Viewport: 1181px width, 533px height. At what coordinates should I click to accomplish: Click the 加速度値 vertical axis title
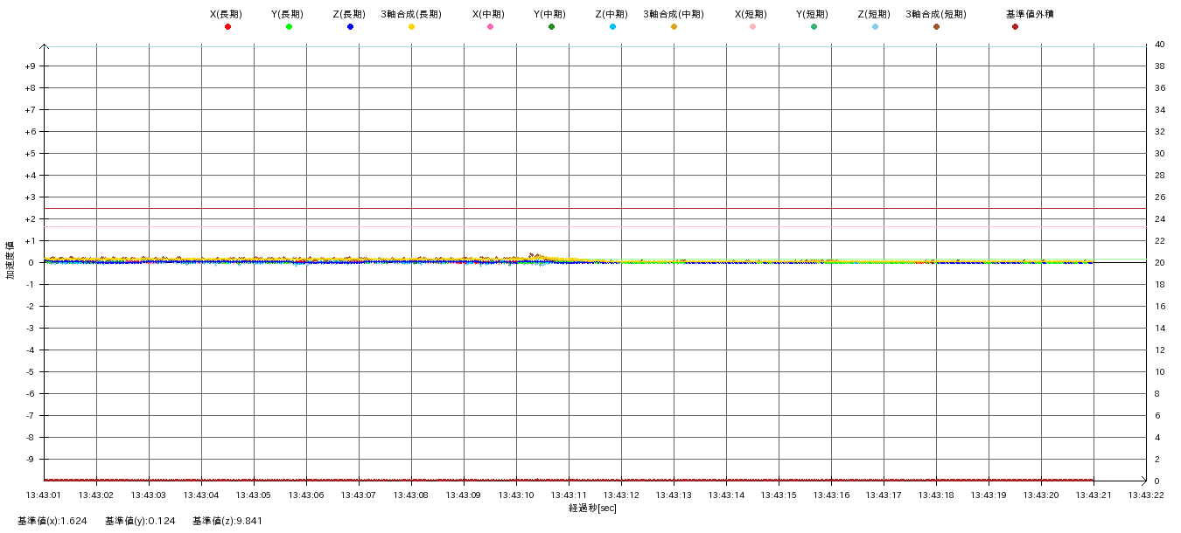click(10, 260)
